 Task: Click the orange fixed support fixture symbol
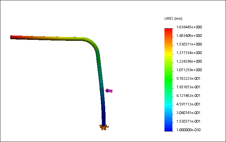coord(104,127)
